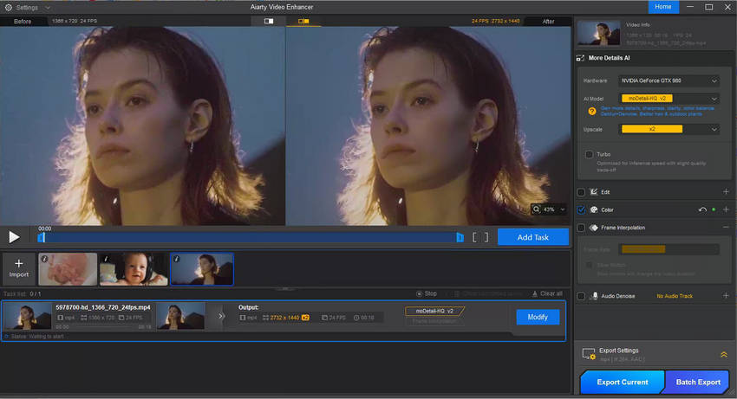The width and height of the screenshot is (737, 399).
Task: Enable Audio Denoise checkbox
Action: pyautogui.click(x=581, y=296)
